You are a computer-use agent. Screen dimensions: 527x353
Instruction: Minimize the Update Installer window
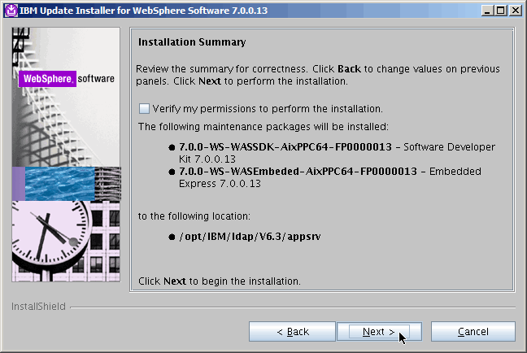pyautogui.click(x=487, y=10)
